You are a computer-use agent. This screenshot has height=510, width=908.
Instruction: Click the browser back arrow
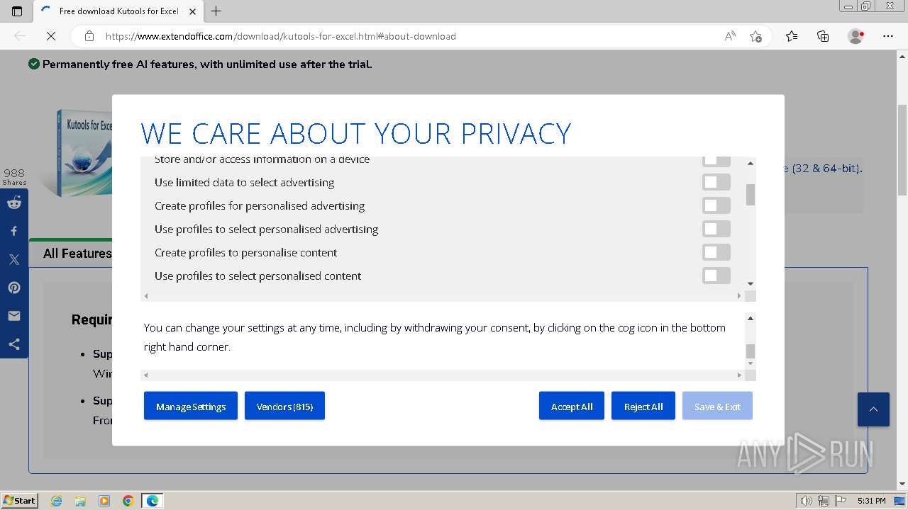click(20, 36)
